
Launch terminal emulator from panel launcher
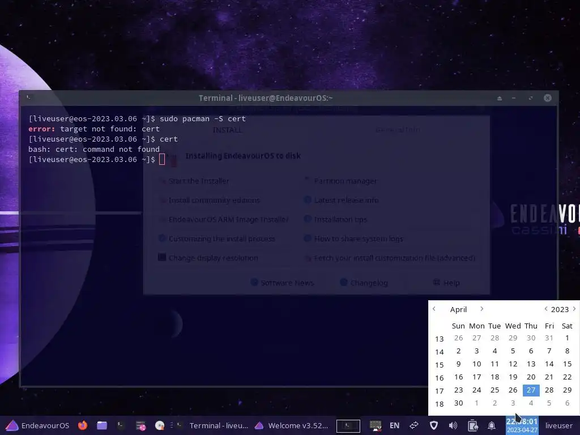click(121, 425)
